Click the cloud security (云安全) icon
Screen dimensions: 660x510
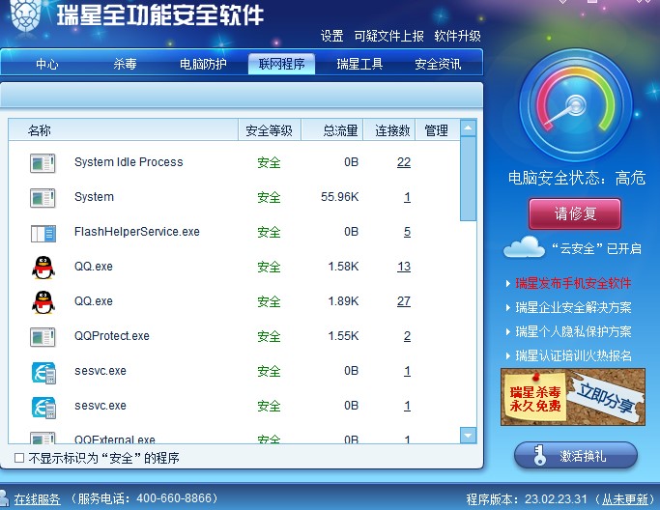coord(524,247)
